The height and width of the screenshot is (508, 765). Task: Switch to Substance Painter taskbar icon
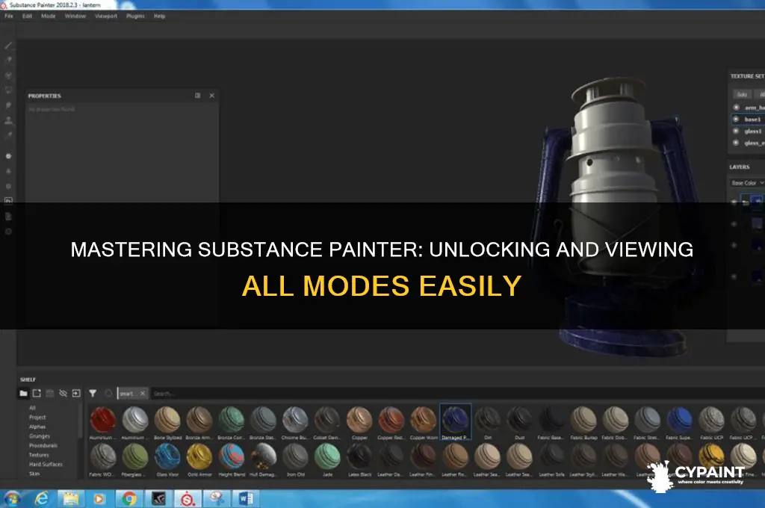[188, 499]
